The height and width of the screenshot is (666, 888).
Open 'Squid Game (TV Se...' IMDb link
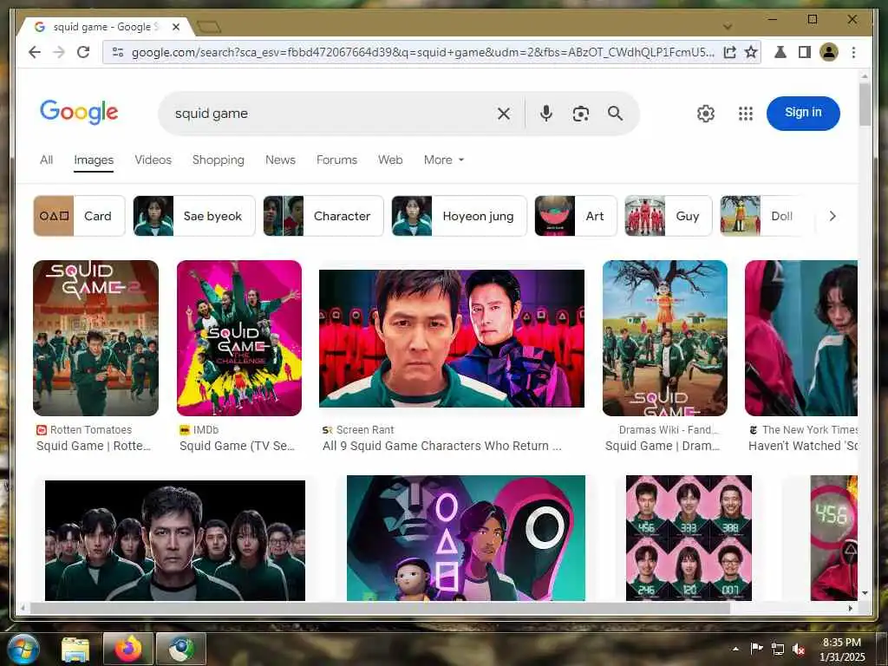tap(238, 447)
